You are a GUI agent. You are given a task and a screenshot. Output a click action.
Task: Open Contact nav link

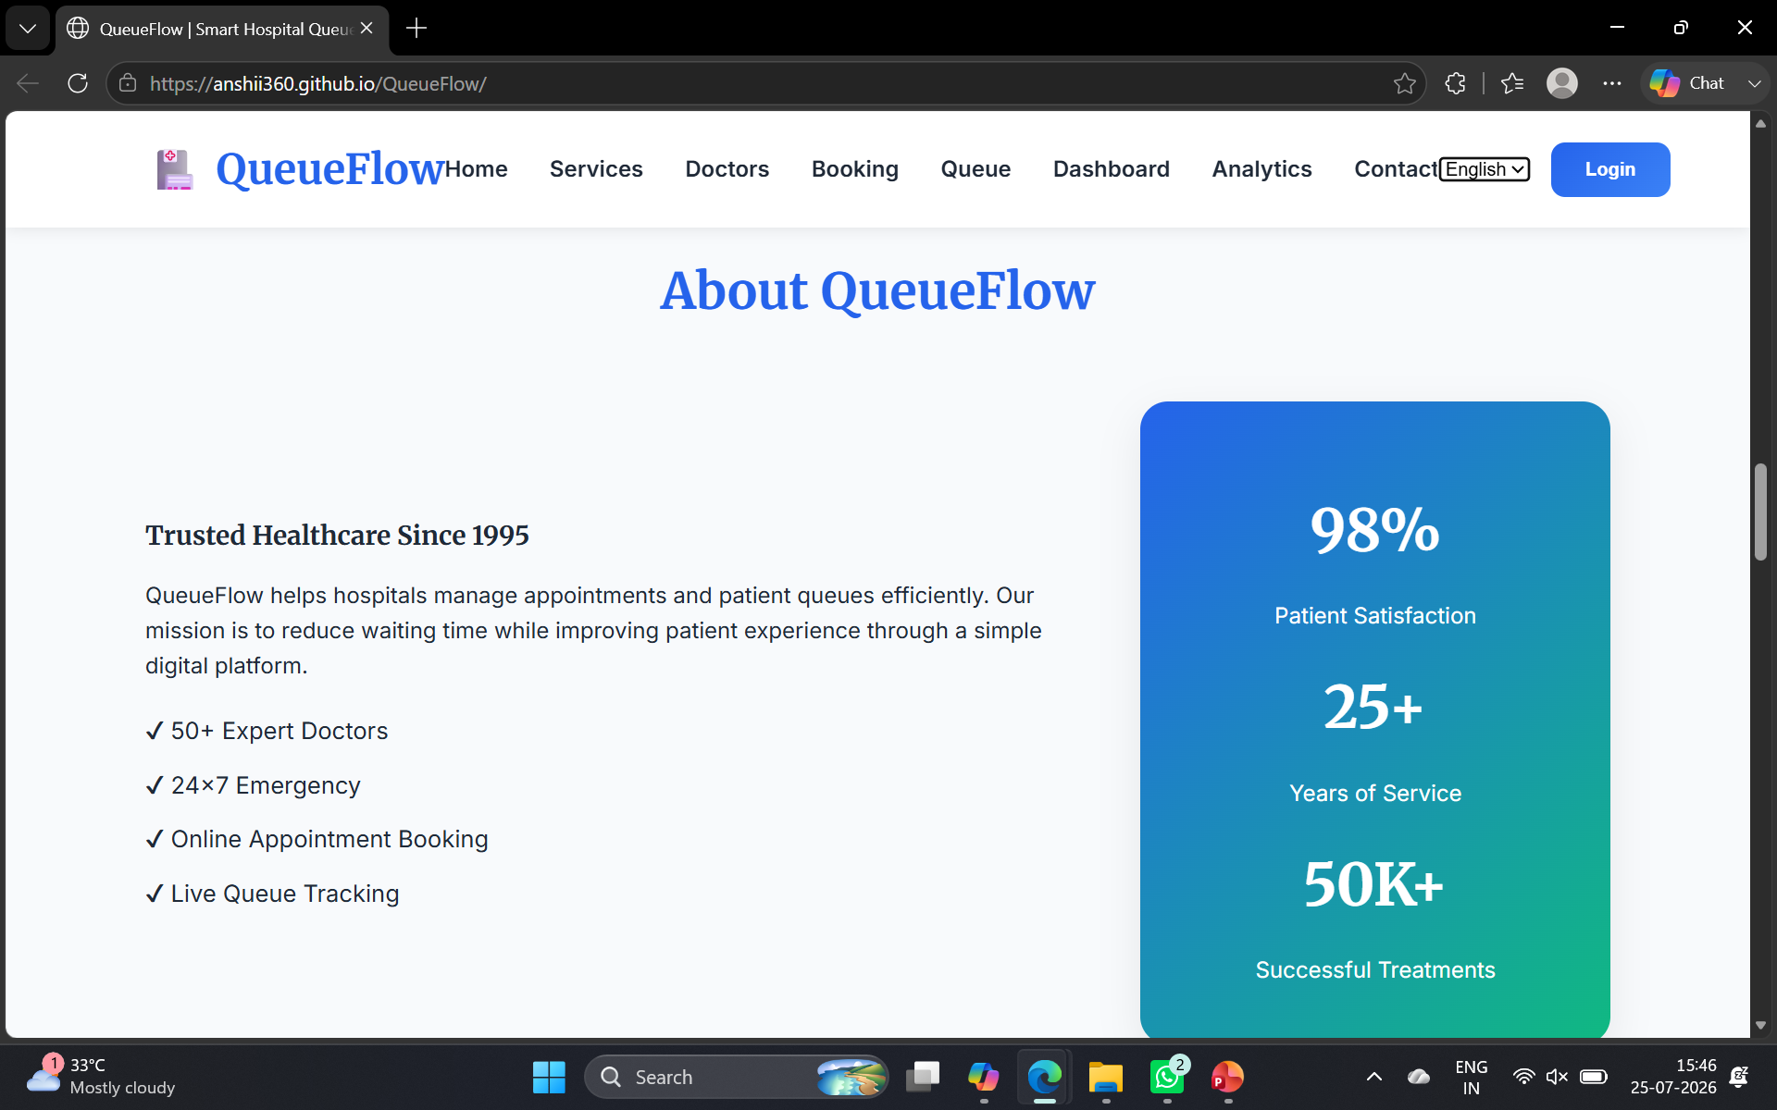(x=1397, y=169)
